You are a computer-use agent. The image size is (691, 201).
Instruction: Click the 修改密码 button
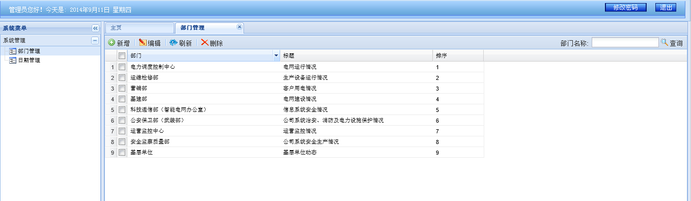[x=625, y=7]
